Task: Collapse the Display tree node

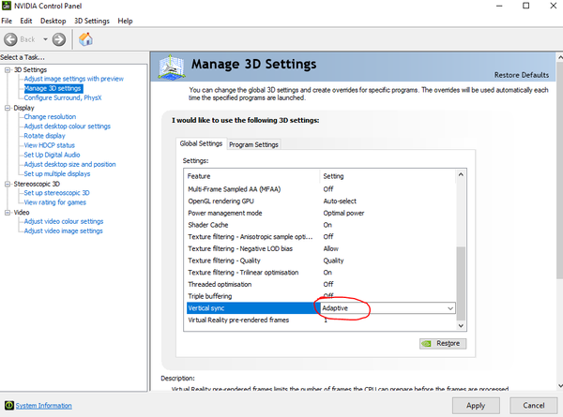Action: 7,108
